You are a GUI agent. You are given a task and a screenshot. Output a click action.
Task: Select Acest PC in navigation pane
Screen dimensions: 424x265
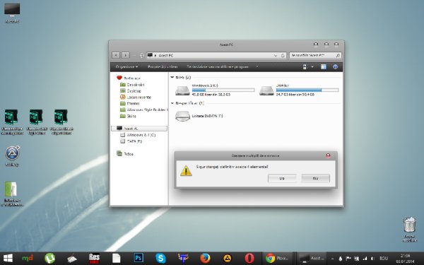pyautogui.click(x=139, y=129)
